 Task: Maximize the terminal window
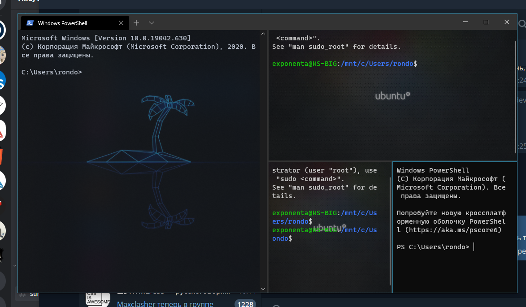coord(486,22)
